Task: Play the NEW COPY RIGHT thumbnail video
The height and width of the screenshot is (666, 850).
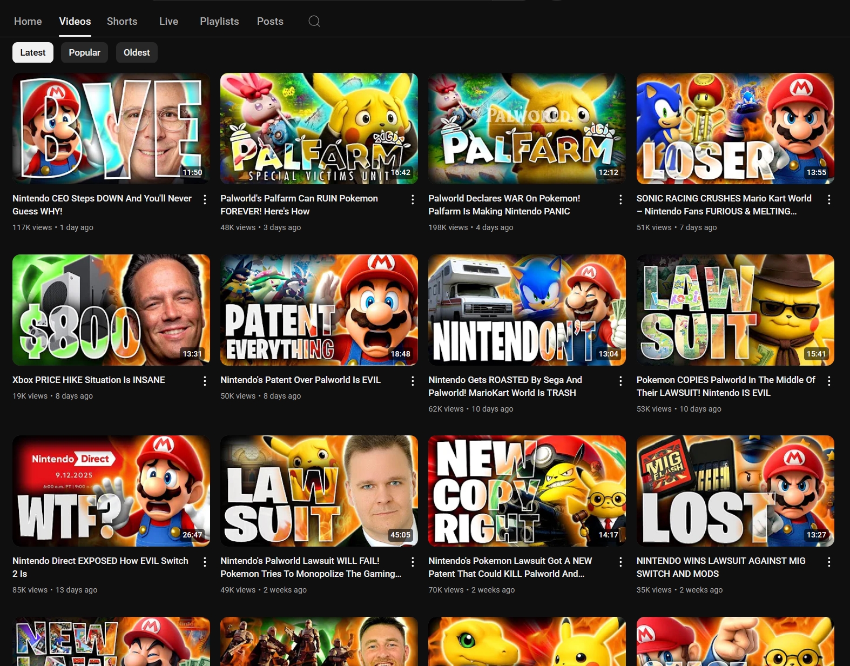Action: [527, 491]
